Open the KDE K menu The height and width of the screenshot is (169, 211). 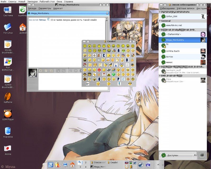click(x=51, y=165)
